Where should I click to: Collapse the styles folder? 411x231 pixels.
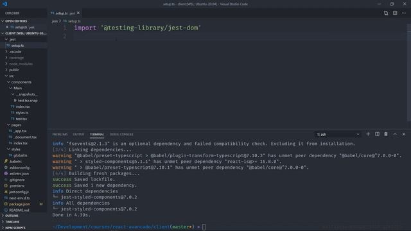point(24,150)
